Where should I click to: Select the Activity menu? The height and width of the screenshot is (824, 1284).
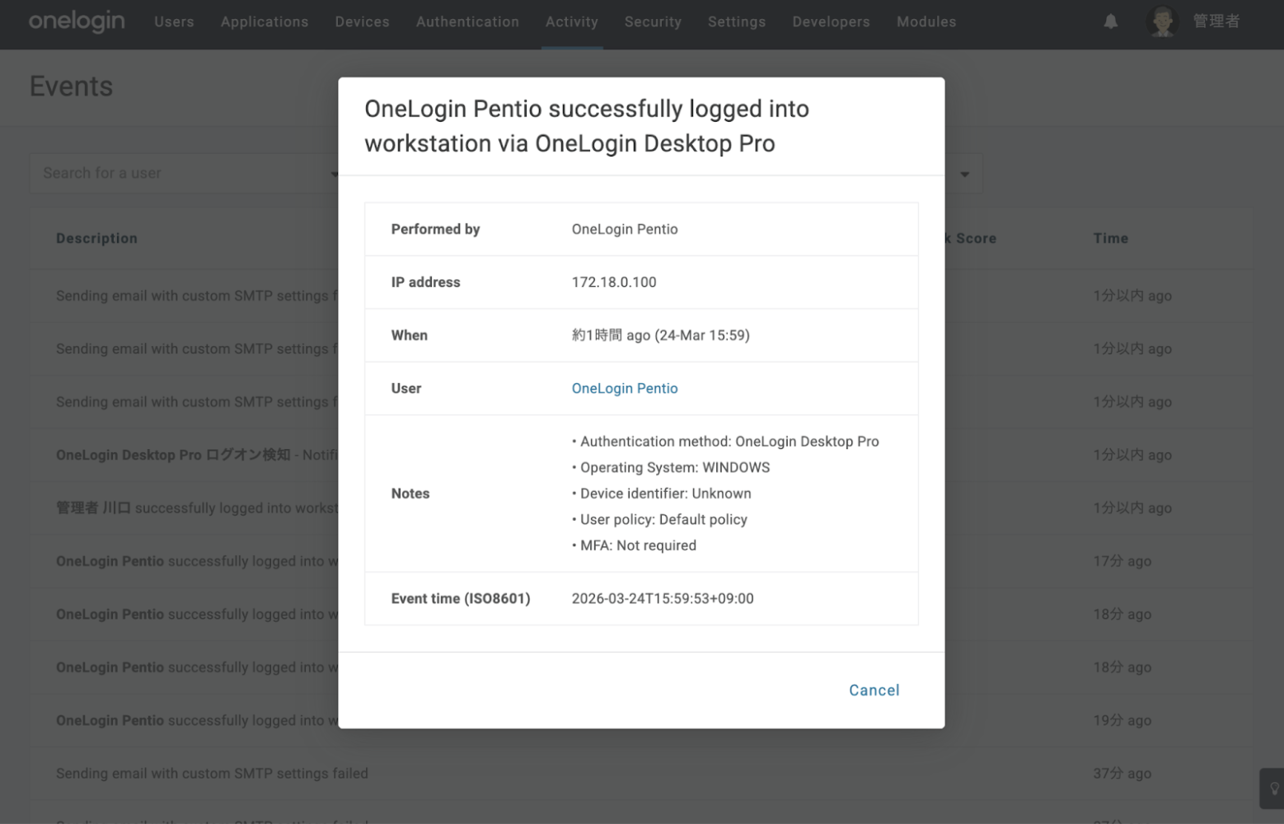[571, 22]
